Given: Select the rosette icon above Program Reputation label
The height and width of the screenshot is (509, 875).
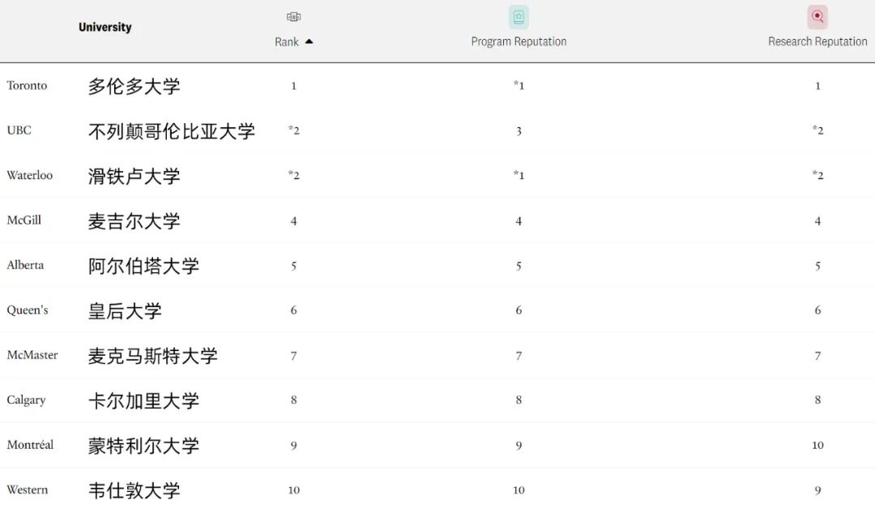Looking at the screenshot, I should click(x=519, y=16).
